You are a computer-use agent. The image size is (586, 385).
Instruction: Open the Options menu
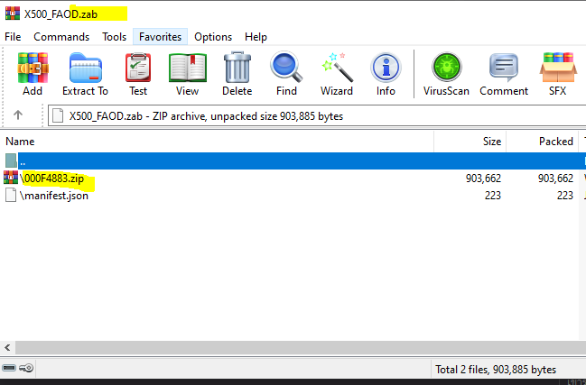tap(213, 37)
